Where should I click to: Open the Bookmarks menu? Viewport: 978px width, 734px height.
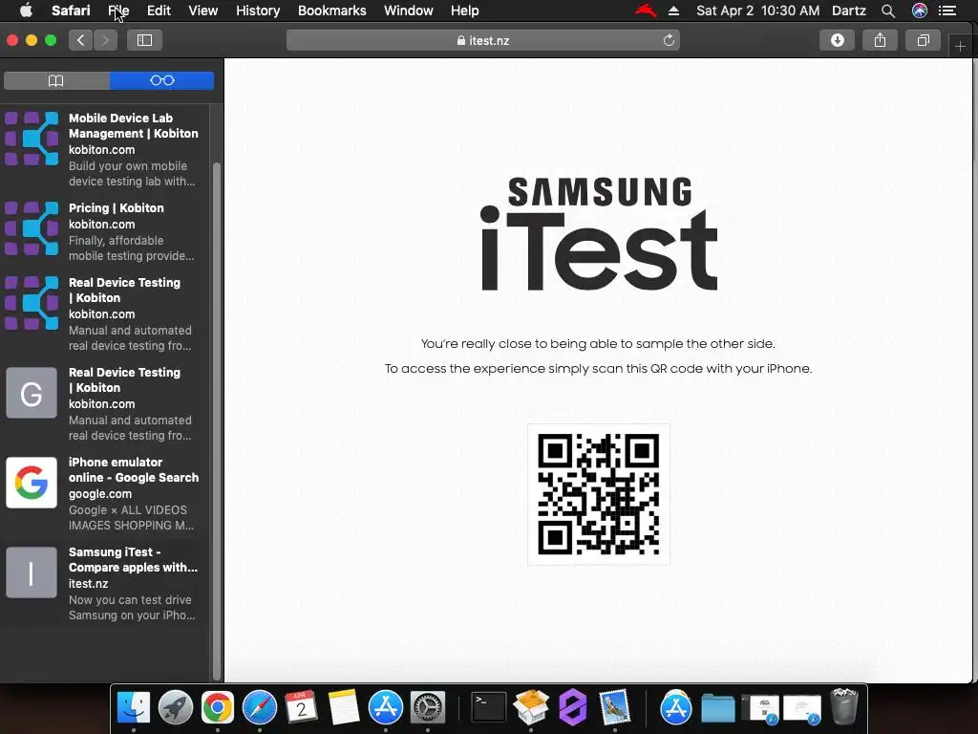coord(331,11)
